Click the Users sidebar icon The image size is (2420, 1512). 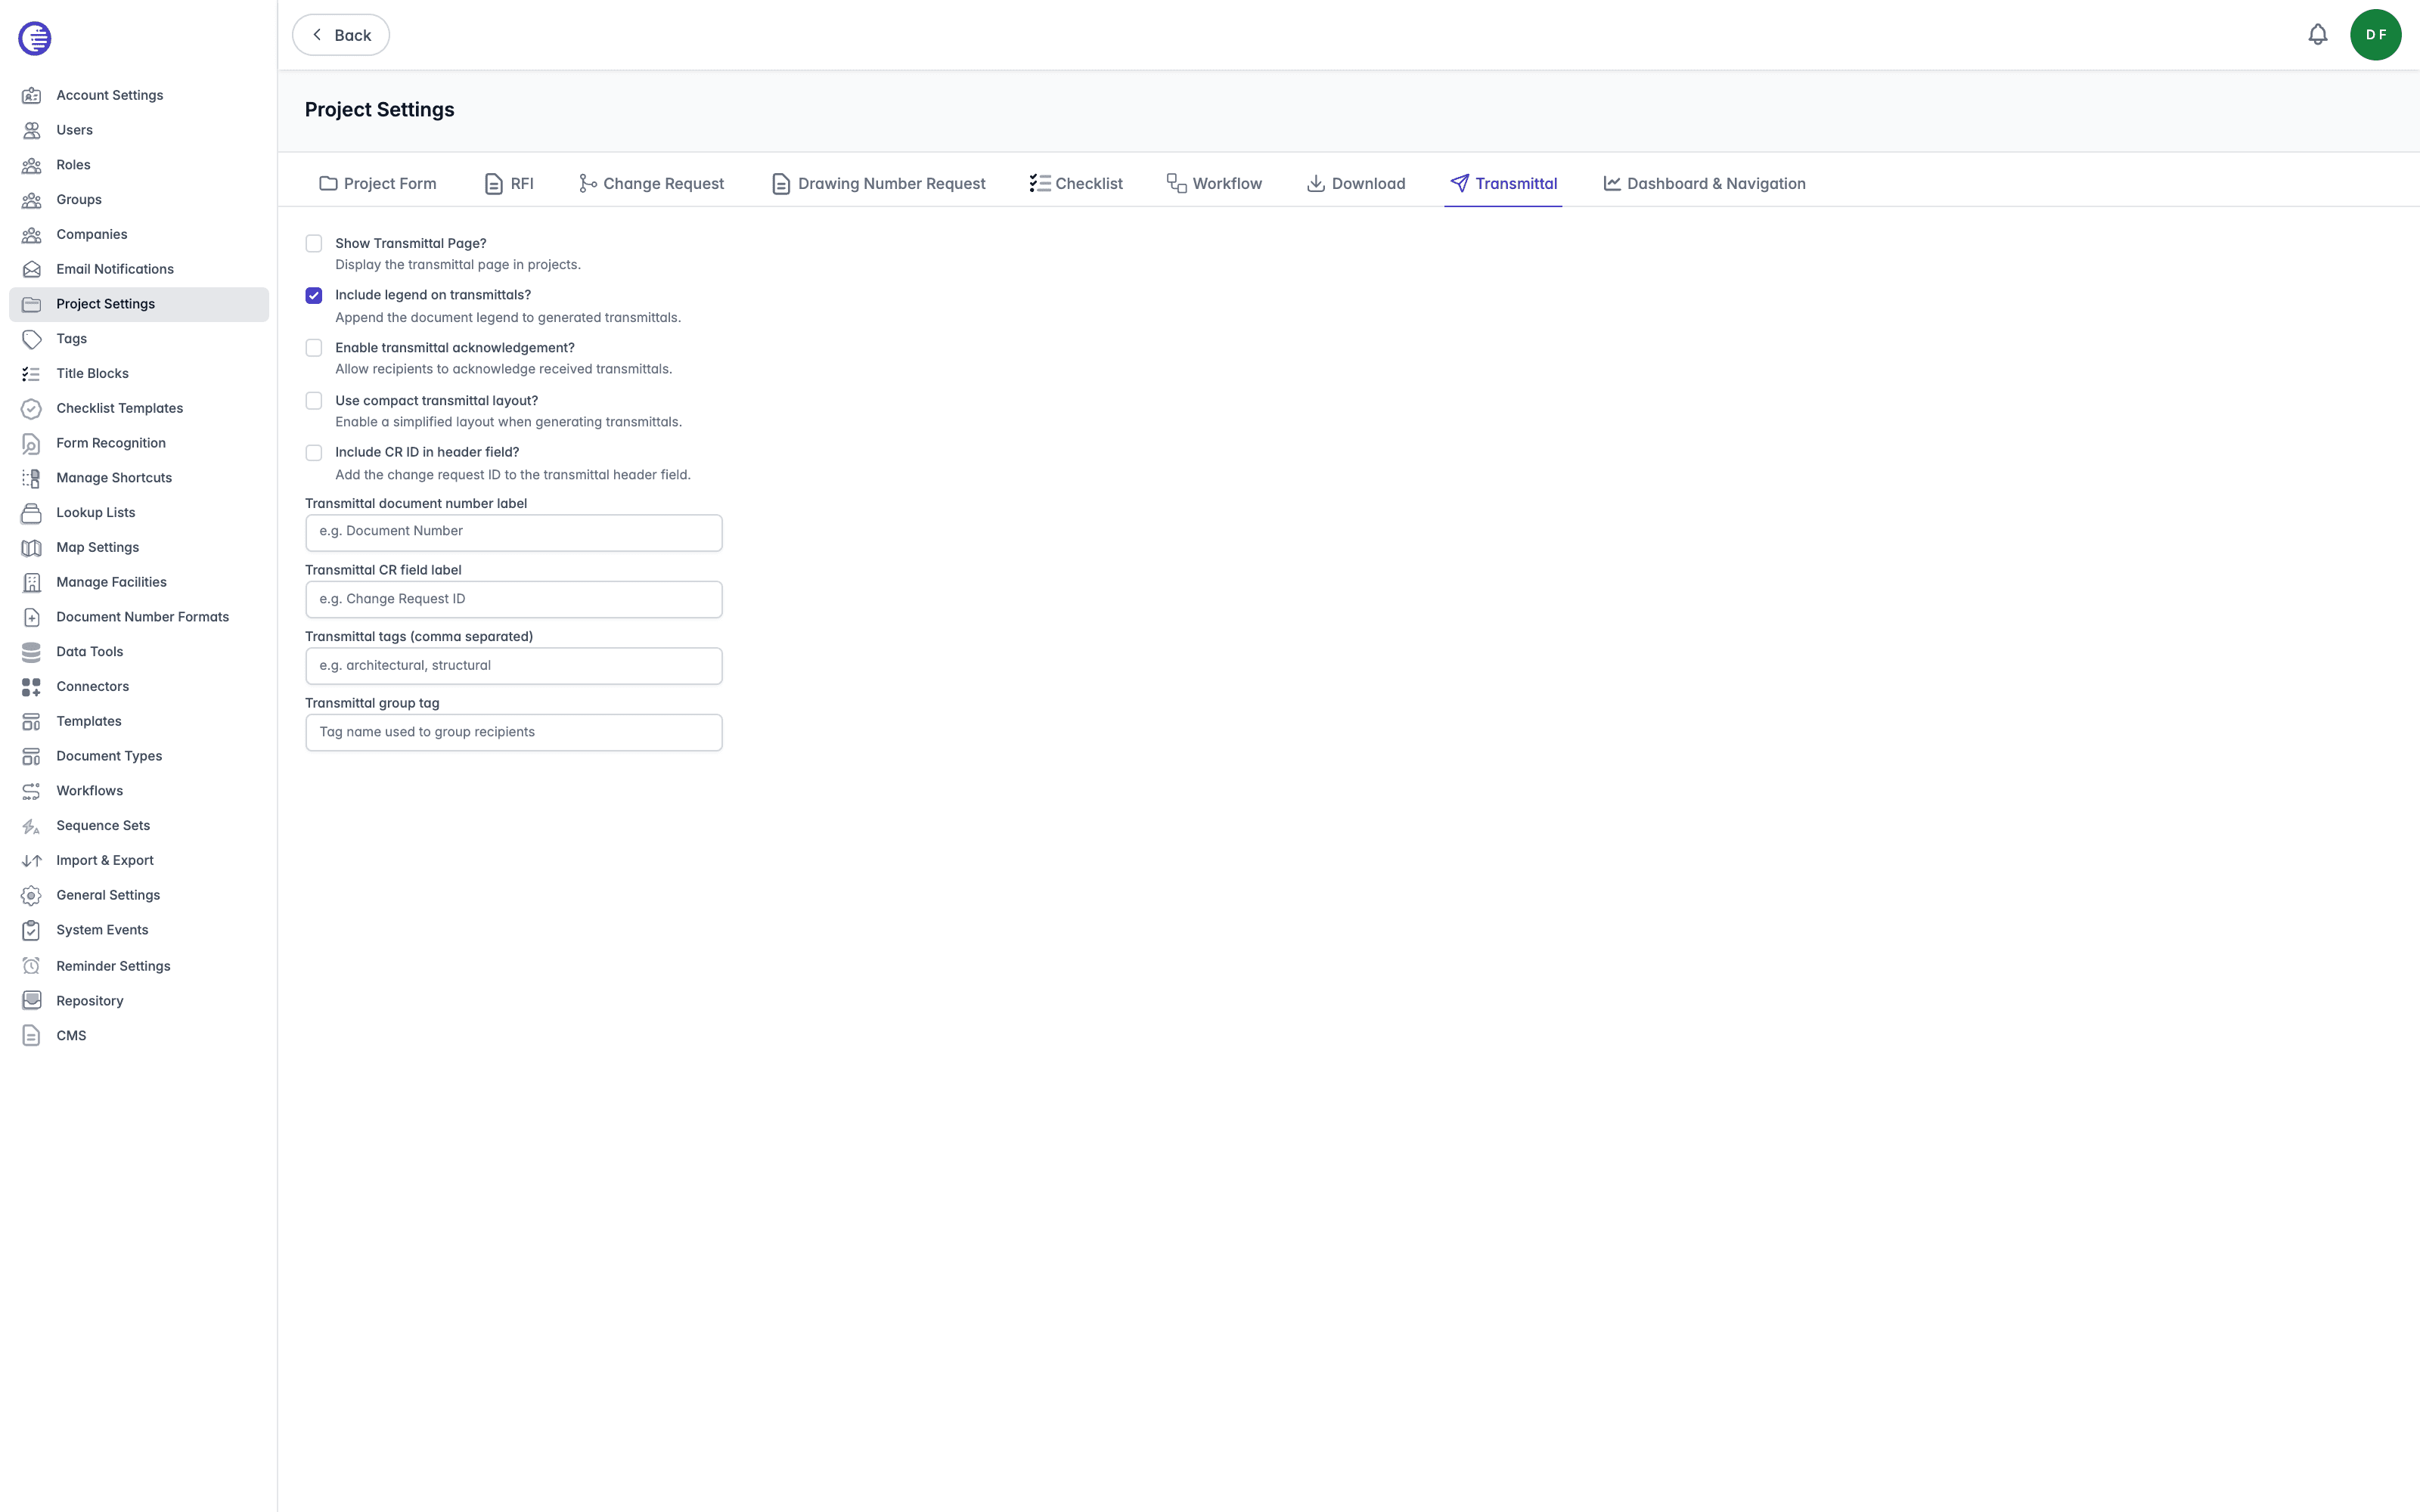pyautogui.click(x=32, y=130)
